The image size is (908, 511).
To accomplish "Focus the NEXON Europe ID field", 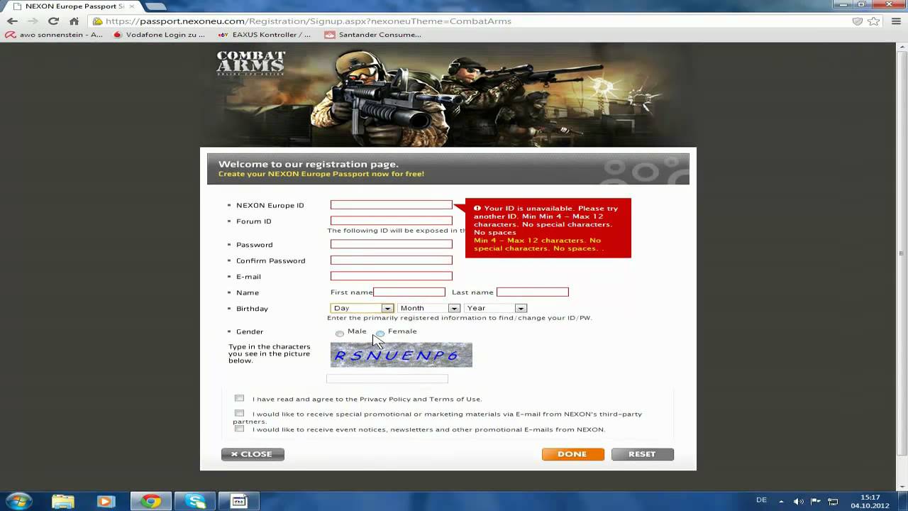I will 391,205.
